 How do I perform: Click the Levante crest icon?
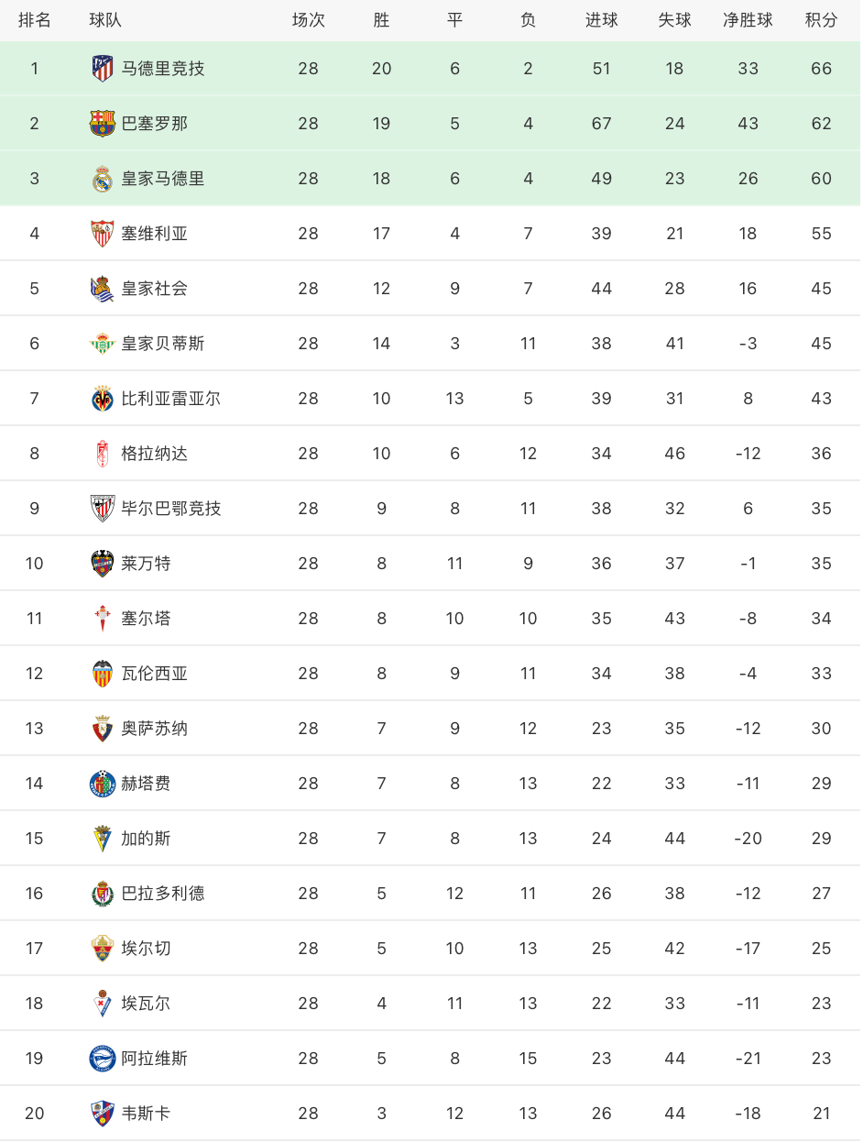(x=103, y=563)
